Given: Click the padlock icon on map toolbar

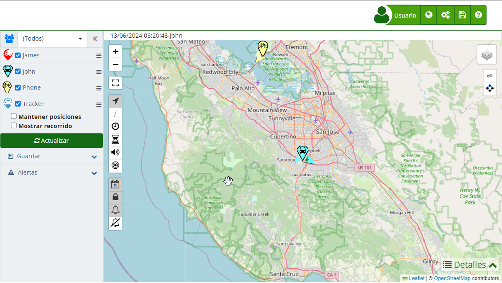Looking at the screenshot, I should click(x=115, y=197).
